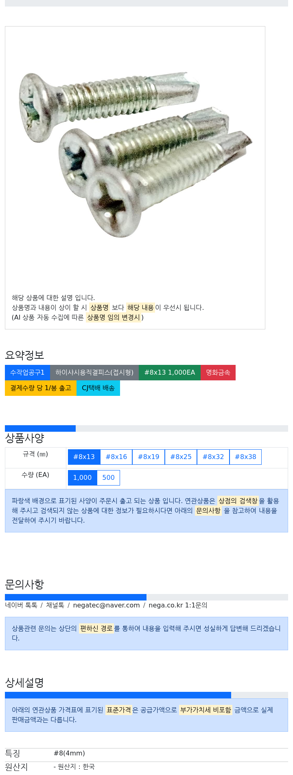Pick the #8x25 size option
293x775 pixels.
click(x=181, y=457)
